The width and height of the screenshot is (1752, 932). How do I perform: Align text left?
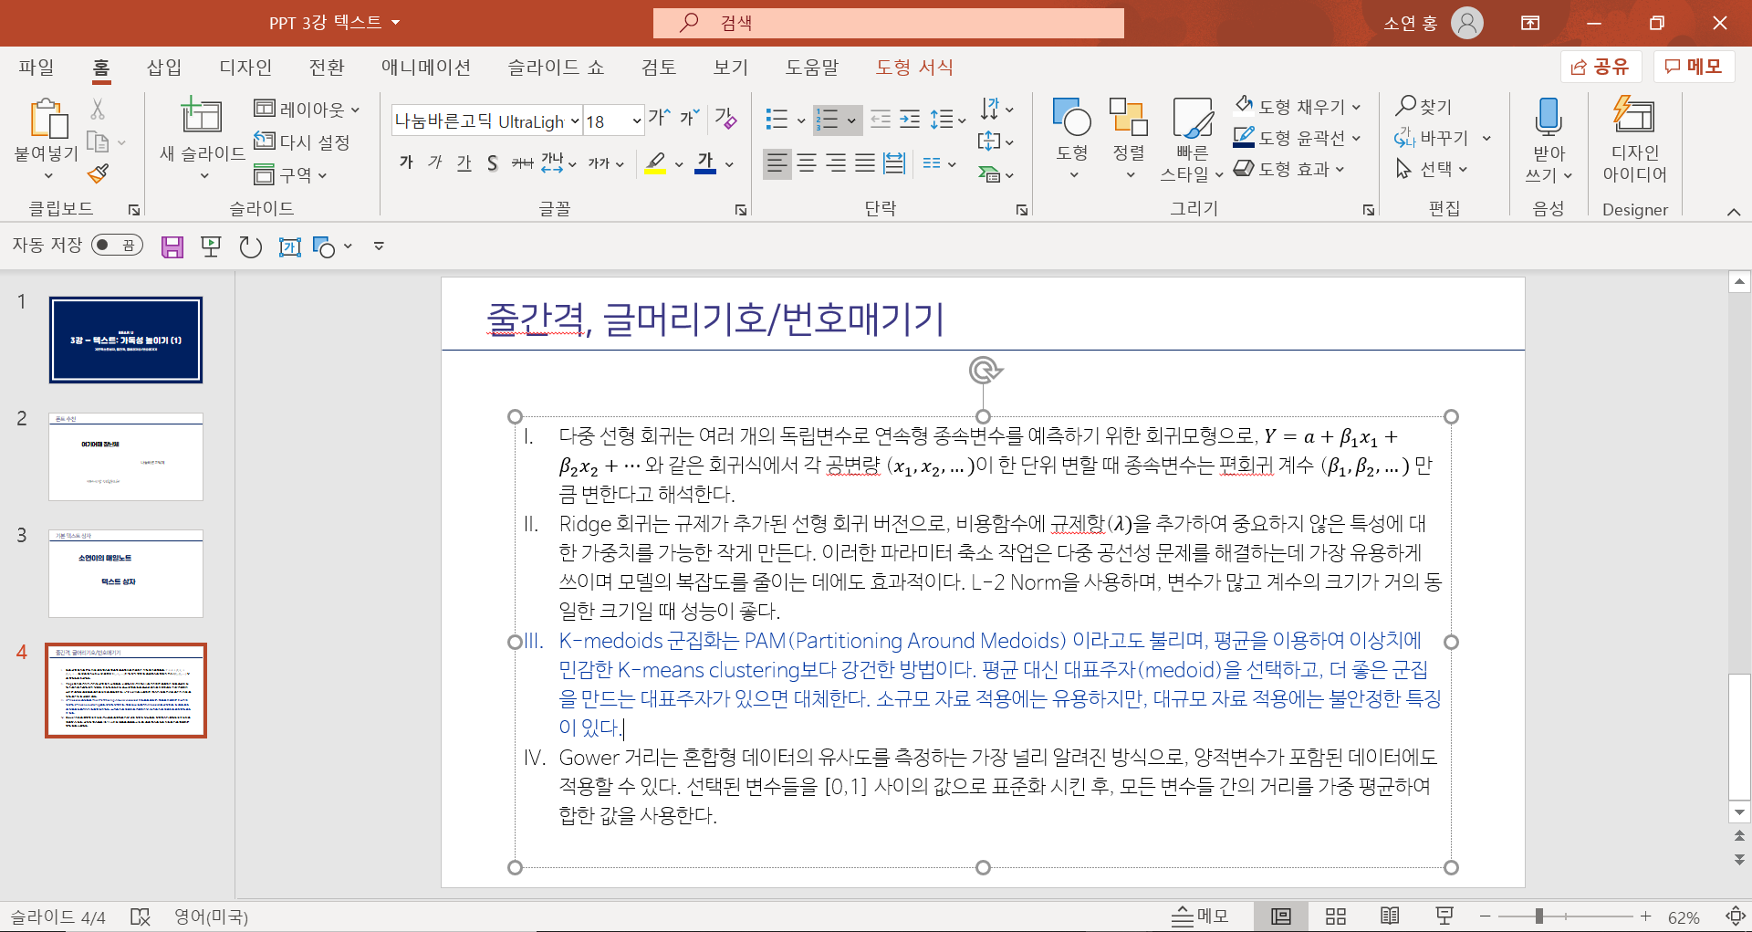[x=777, y=163]
